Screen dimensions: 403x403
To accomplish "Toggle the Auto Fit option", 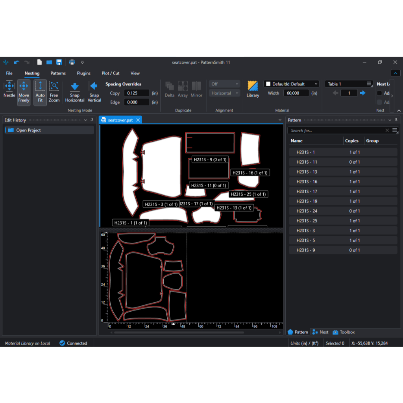I will [x=40, y=92].
